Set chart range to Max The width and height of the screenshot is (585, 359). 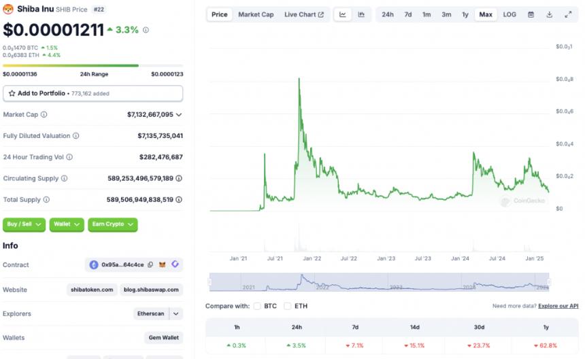click(x=486, y=14)
